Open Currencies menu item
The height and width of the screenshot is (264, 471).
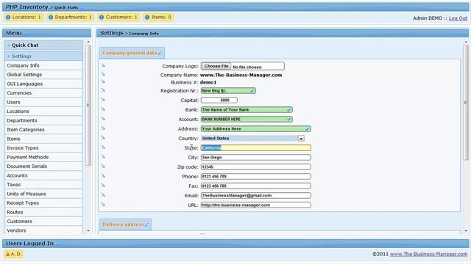[43, 93]
